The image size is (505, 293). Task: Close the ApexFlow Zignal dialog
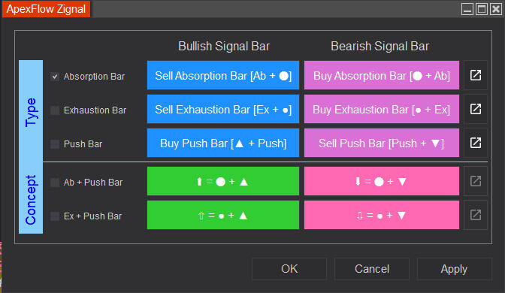[496, 9]
